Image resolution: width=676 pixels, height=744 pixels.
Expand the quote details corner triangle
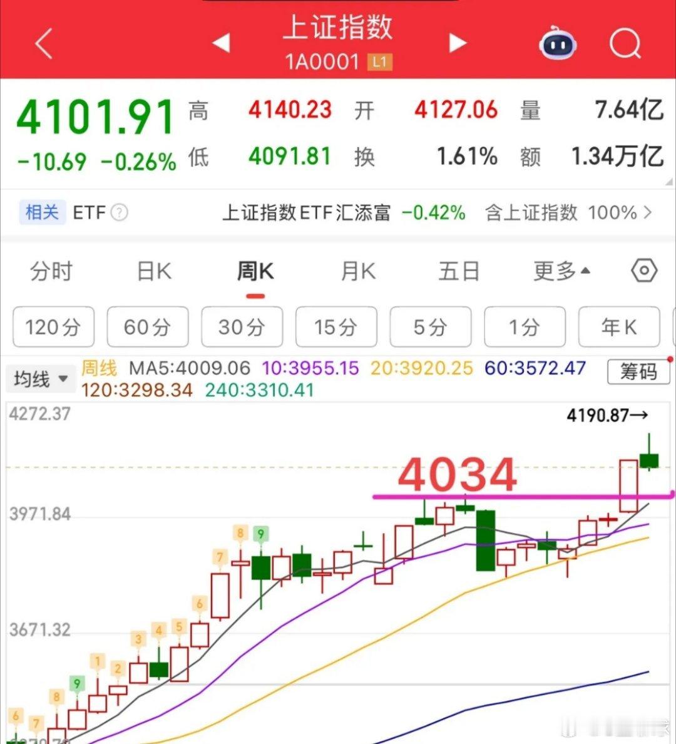pos(669,182)
